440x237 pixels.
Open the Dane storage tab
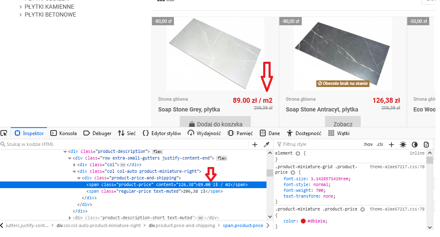point(270,133)
